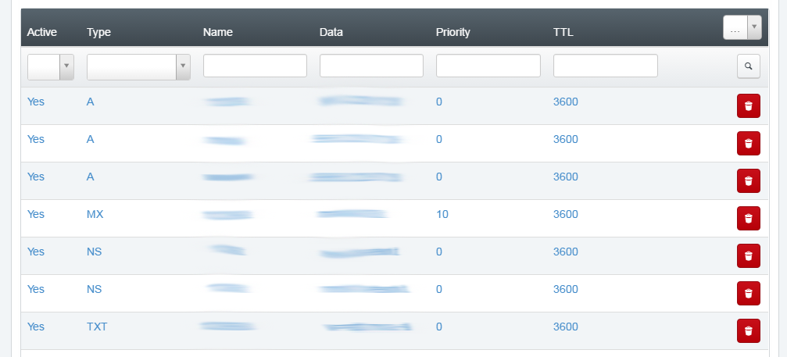787x357 pixels.
Task: Delete the first A record
Action: pos(749,105)
